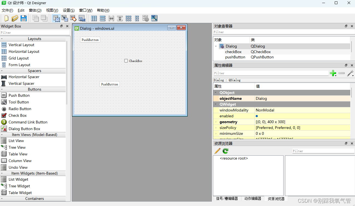Click the Adjust Size toolbar icon
Viewport: 355px width, 206px height.
[154, 18]
